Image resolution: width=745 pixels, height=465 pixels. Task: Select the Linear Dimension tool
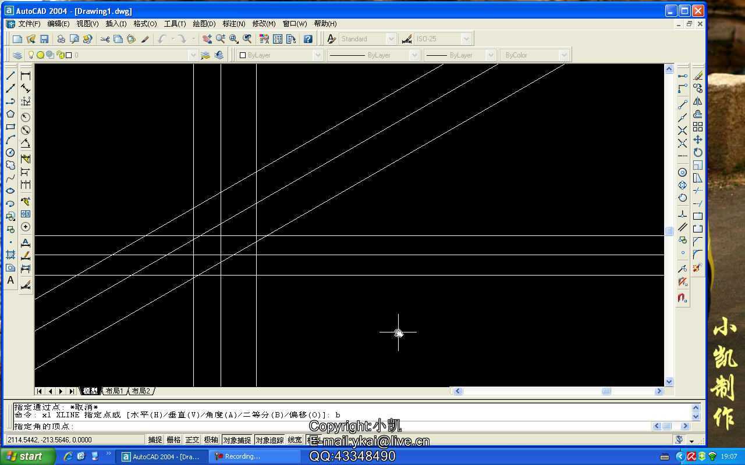[26, 76]
